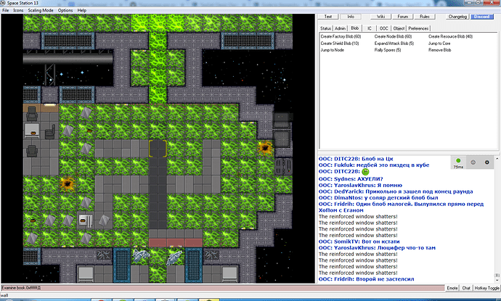Click the Text button
Viewport: 501px width, 301px height.
point(328,17)
